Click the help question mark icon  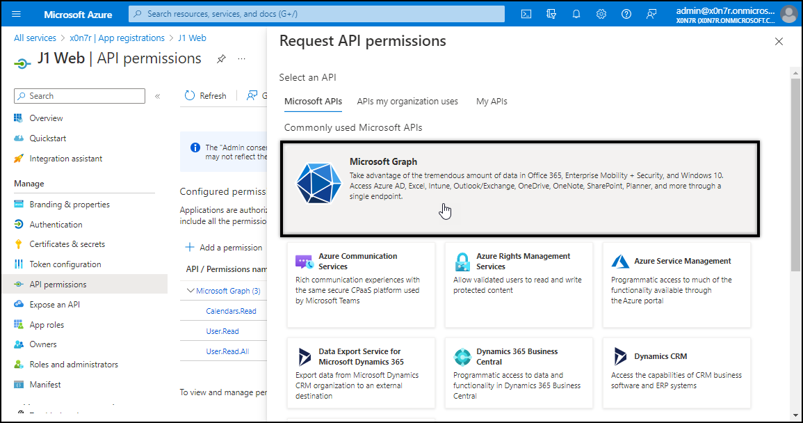626,14
